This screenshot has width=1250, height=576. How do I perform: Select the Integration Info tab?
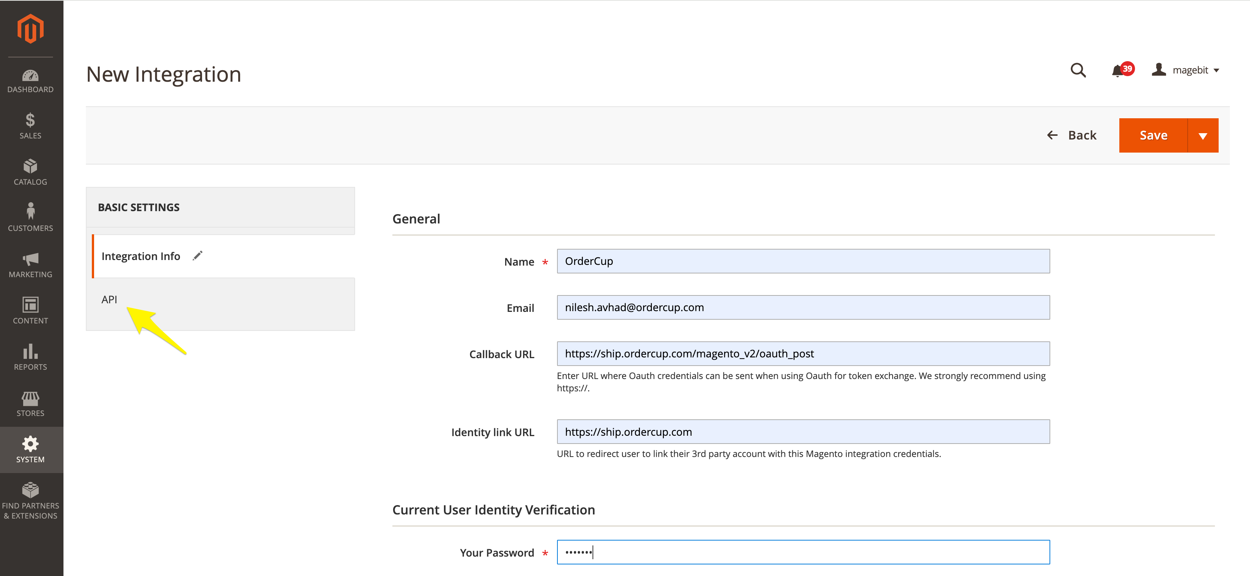click(x=141, y=256)
